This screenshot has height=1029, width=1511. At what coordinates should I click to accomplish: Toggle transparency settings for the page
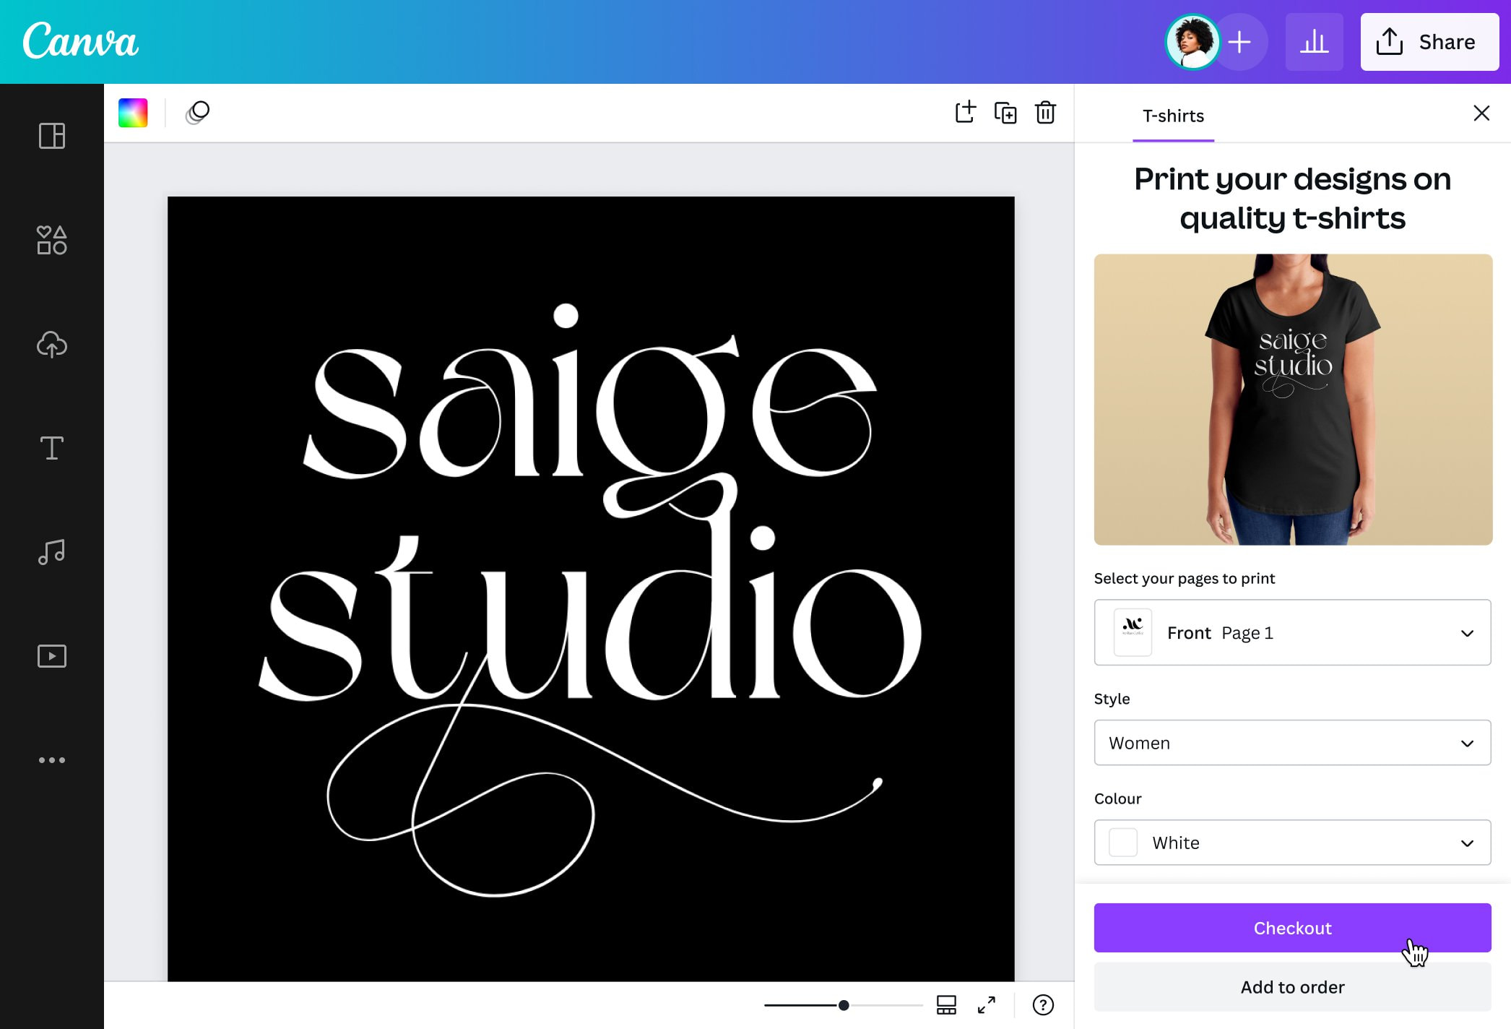point(197,113)
